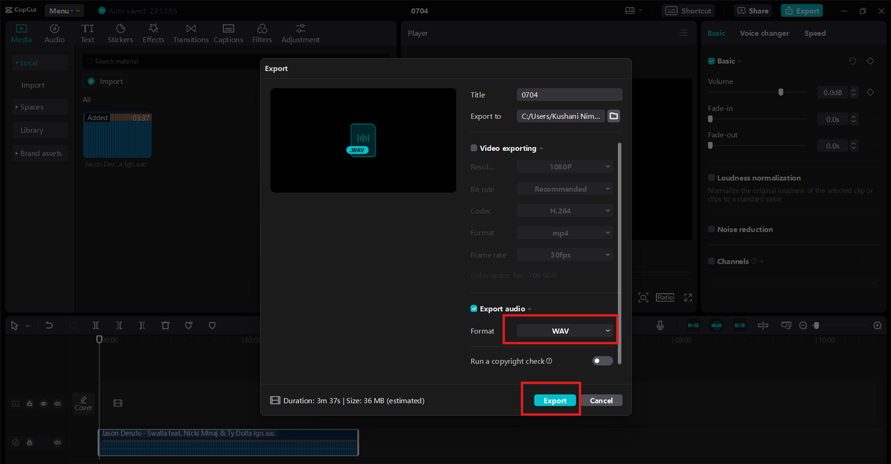The height and width of the screenshot is (464, 891).
Task: Hide the video track with eye icon
Action: pyautogui.click(x=43, y=403)
